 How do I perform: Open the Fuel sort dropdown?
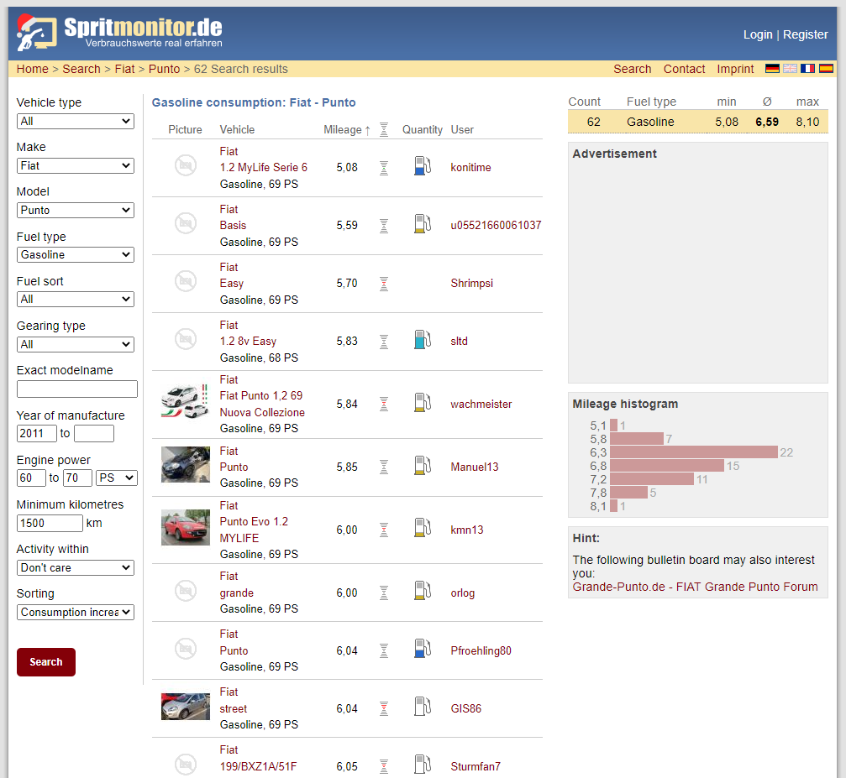(x=76, y=300)
